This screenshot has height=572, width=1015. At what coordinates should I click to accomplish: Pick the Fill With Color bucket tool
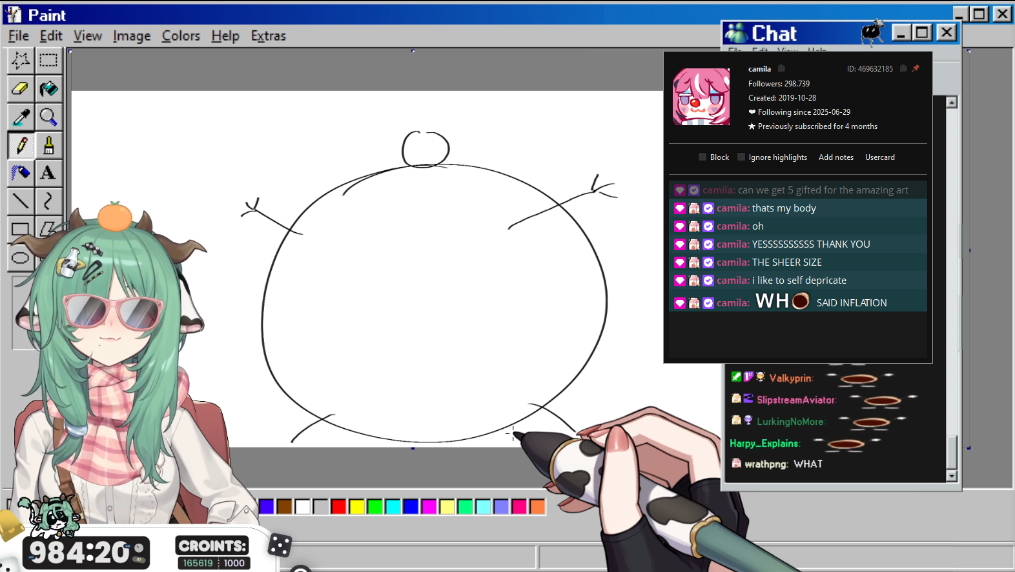(48, 88)
